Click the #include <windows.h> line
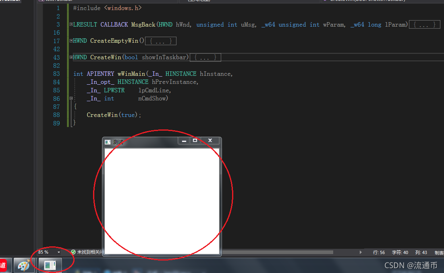Screen dimensions: 444x273 [107, 8]
